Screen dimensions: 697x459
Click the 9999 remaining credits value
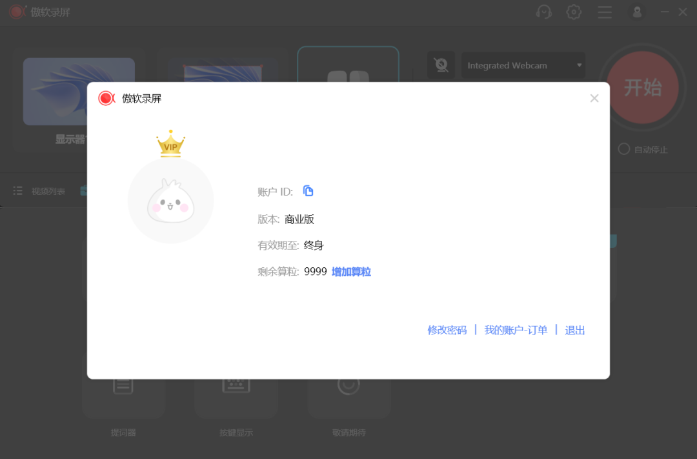coord(315,272)
